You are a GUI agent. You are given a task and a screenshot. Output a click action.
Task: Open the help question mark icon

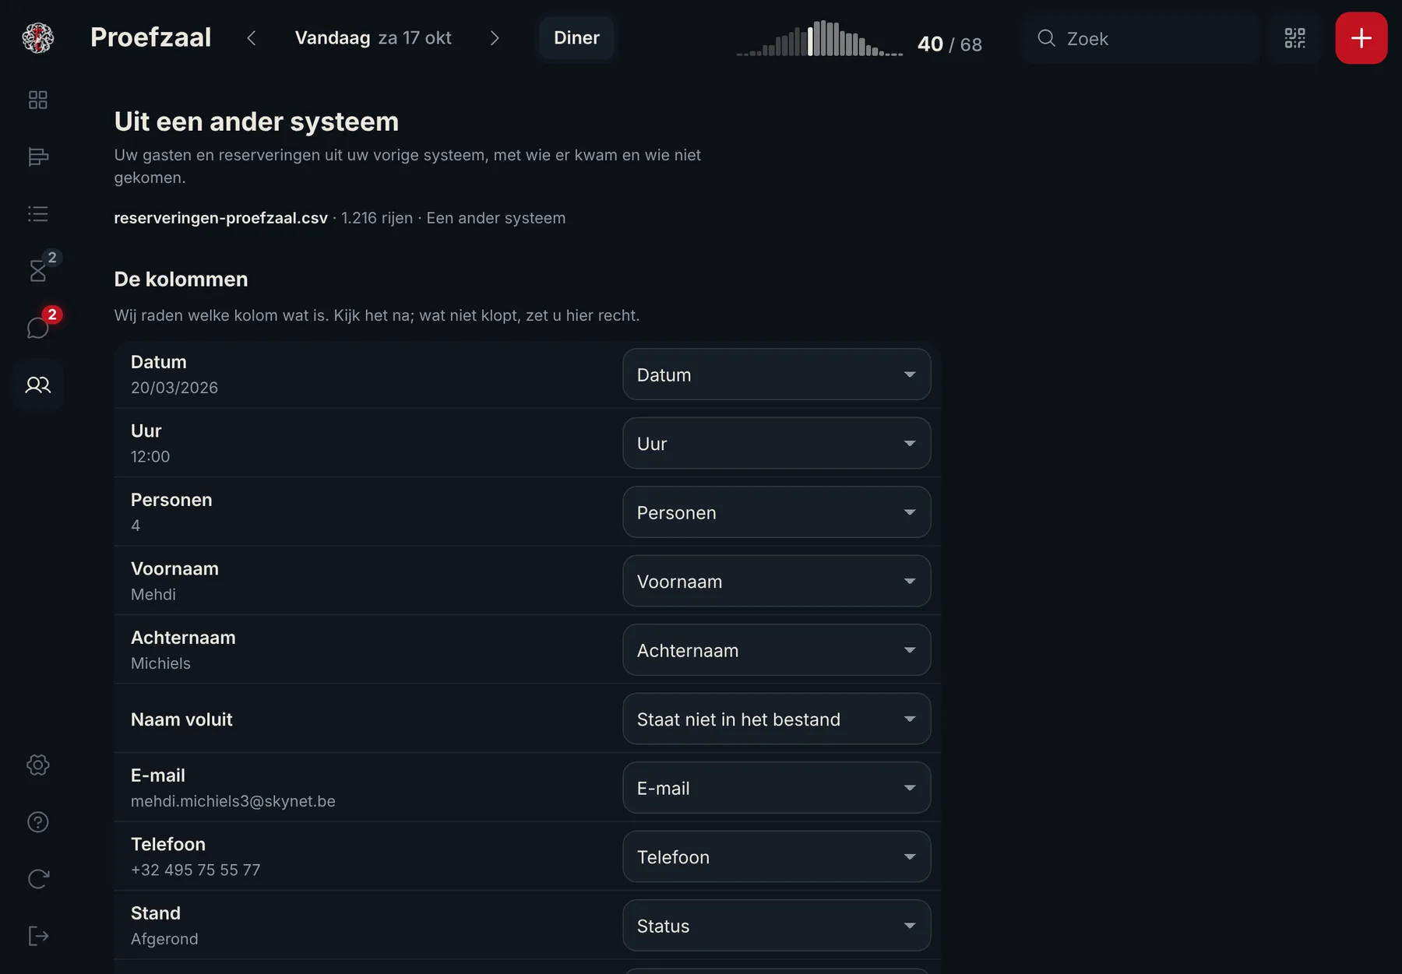[37, 822]
